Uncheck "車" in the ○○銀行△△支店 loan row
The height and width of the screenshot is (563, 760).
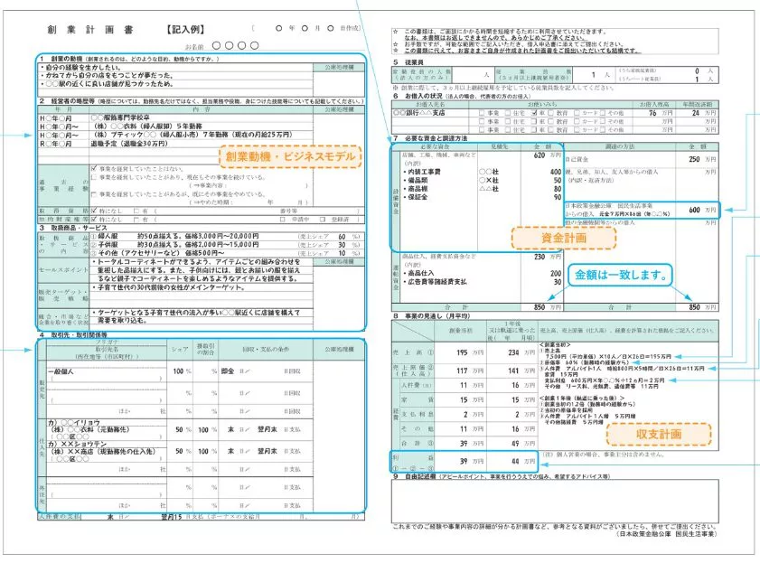pos(534,113)
